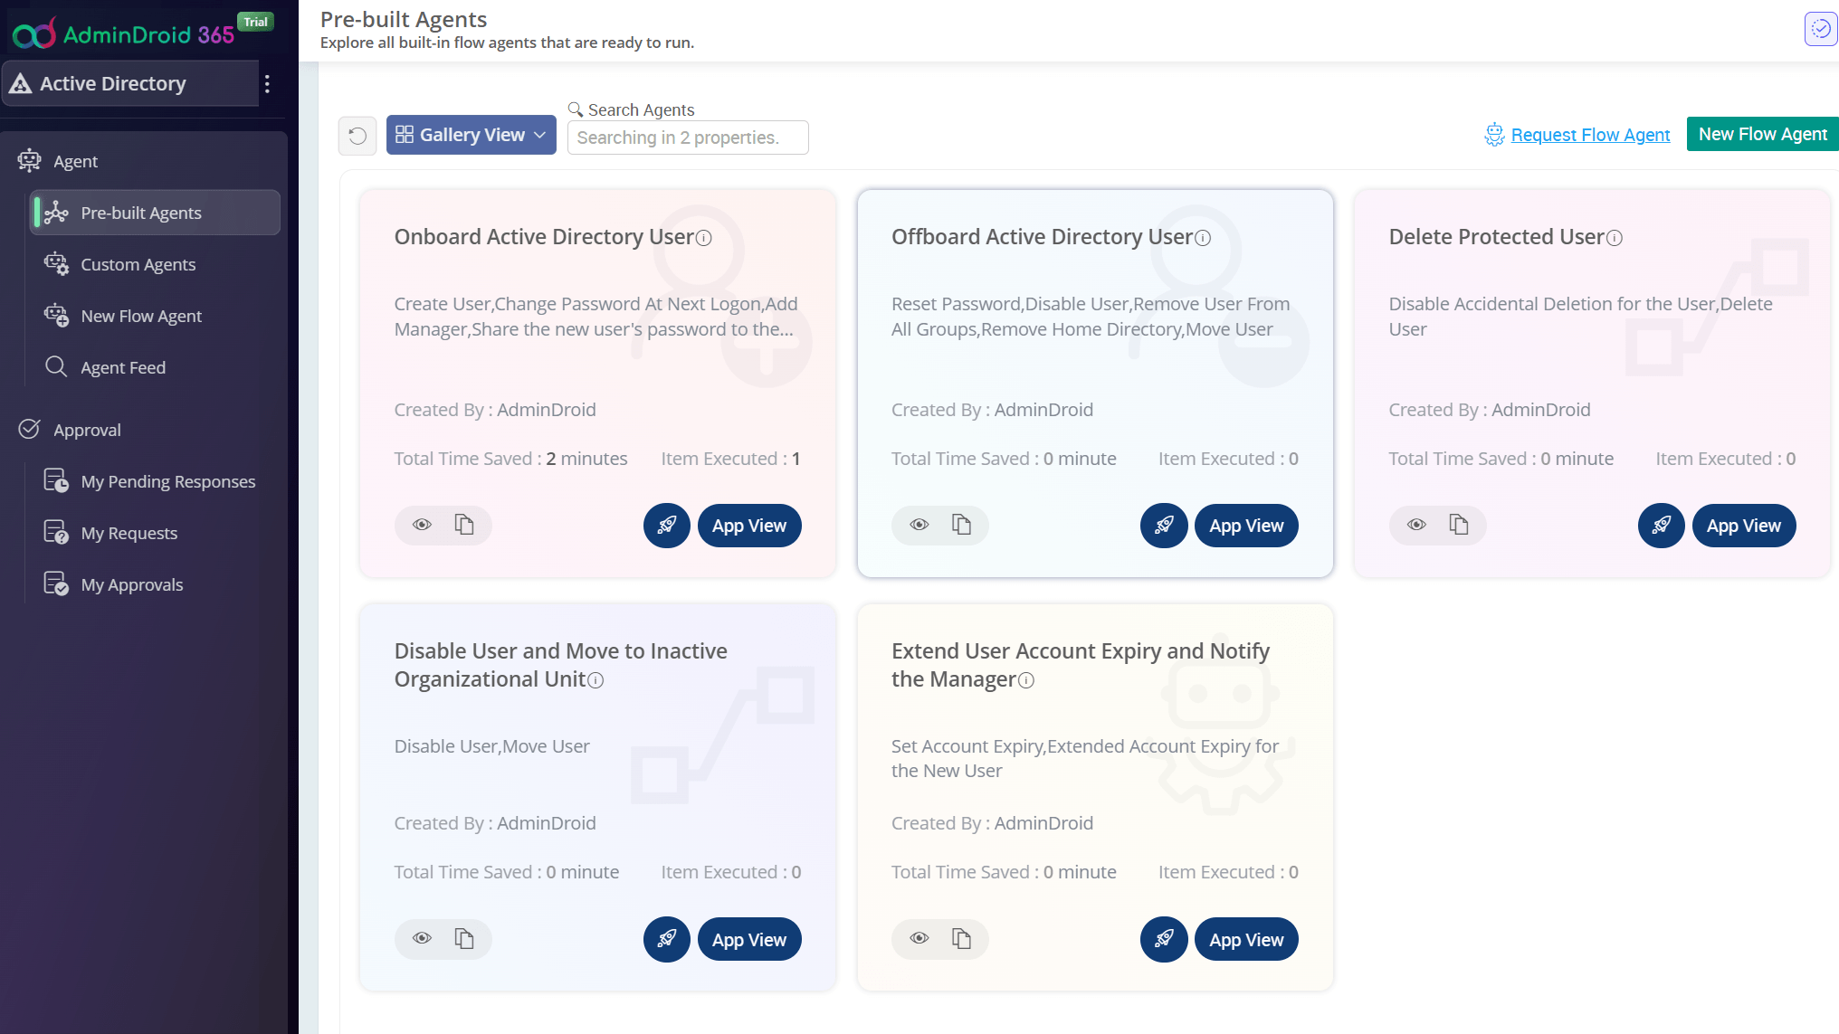
Task: Click the refresh icon beside Gallery View
Action: coord(357,136)
